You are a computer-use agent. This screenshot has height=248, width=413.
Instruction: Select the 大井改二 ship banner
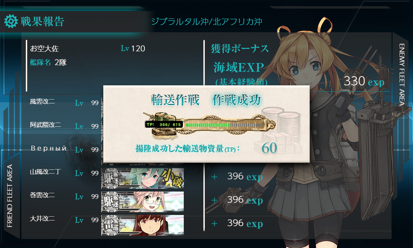[142, 225]
